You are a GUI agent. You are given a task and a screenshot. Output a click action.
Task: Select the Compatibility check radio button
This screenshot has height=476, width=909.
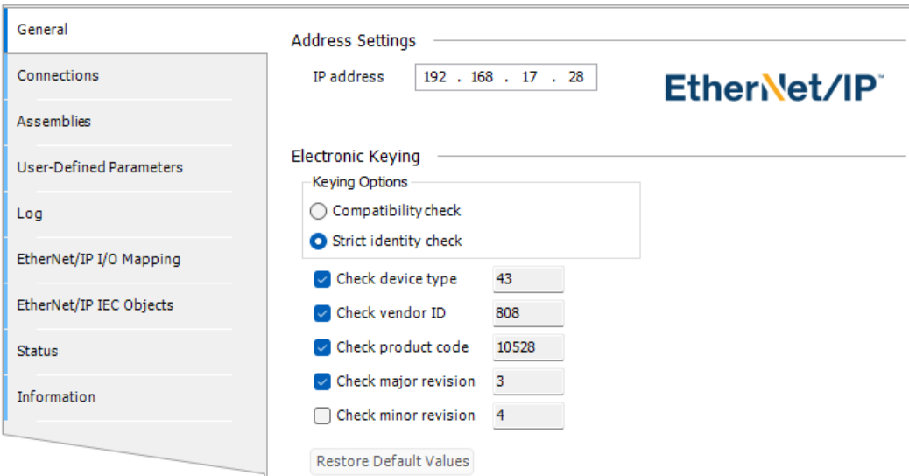tap(319, 211)
